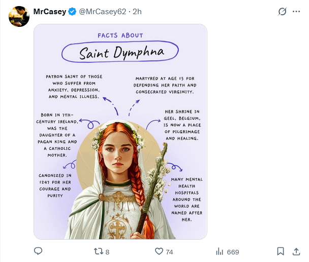
Task: Click the Grok explain-post icon
Action: 283,12
